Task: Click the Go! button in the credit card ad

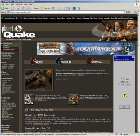Action: [124, 107]
